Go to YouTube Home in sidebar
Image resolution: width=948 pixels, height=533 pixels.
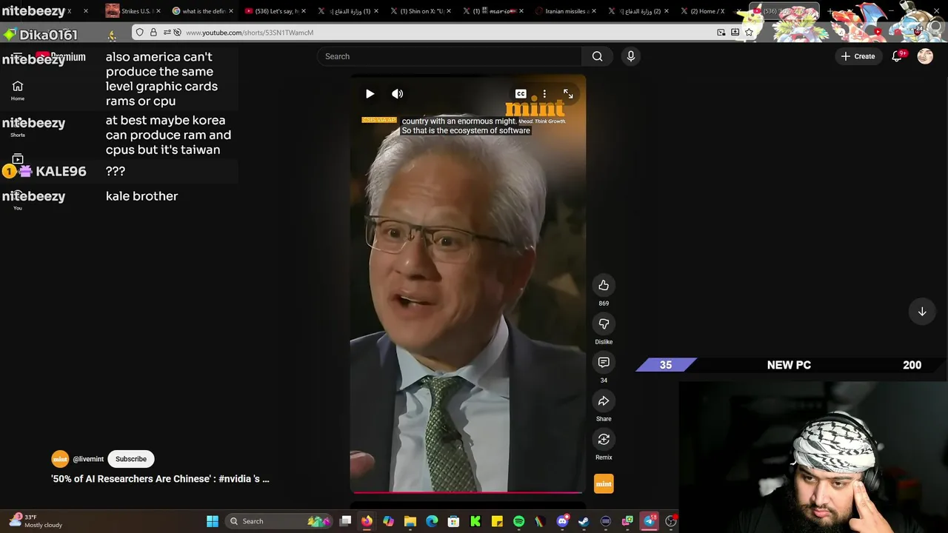tap(18, 90)
